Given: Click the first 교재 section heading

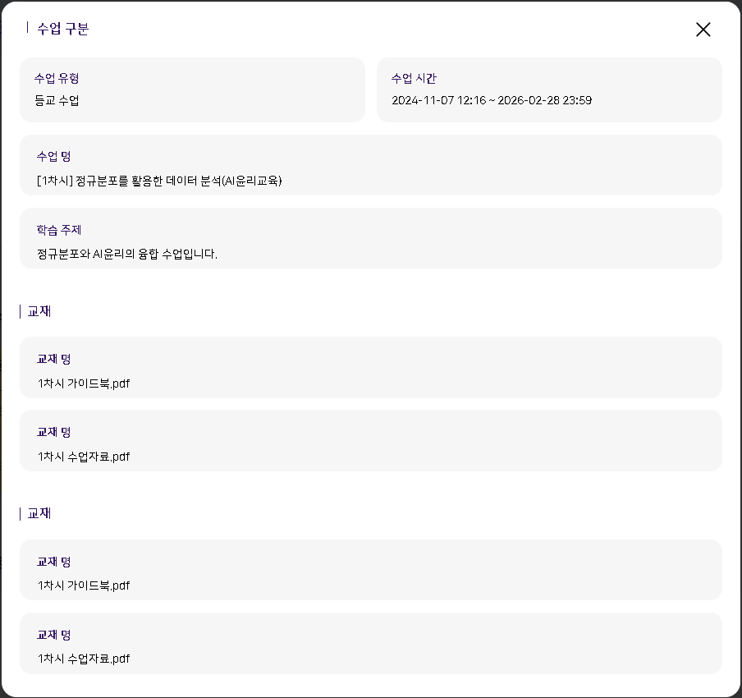Looking at the screenshot, I should [39, 311].
